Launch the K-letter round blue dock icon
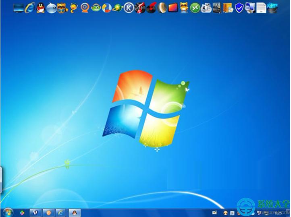291x217 pixels. [x=129, y=7]
